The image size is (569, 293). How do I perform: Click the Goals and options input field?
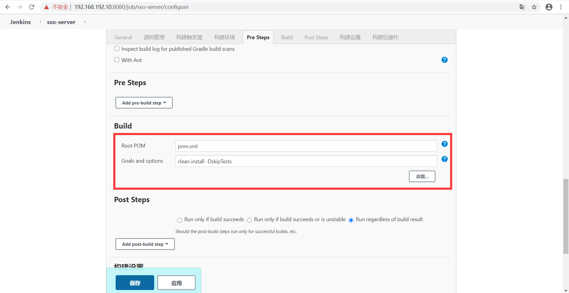click(x=306, y=161)
